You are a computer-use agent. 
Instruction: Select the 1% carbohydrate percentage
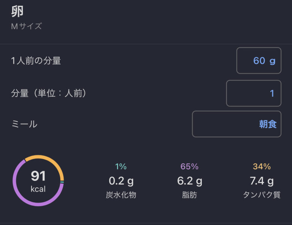point(121,167)
